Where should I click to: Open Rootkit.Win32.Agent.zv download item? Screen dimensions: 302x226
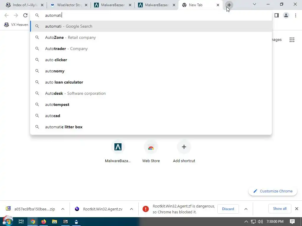[99, 209]
